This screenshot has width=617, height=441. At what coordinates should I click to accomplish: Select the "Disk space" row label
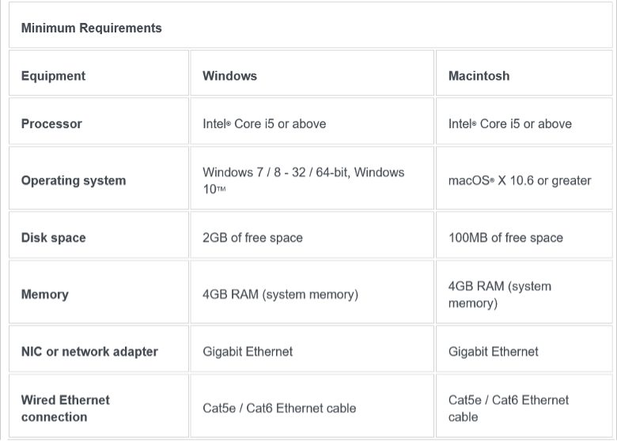tap(53, 237)
